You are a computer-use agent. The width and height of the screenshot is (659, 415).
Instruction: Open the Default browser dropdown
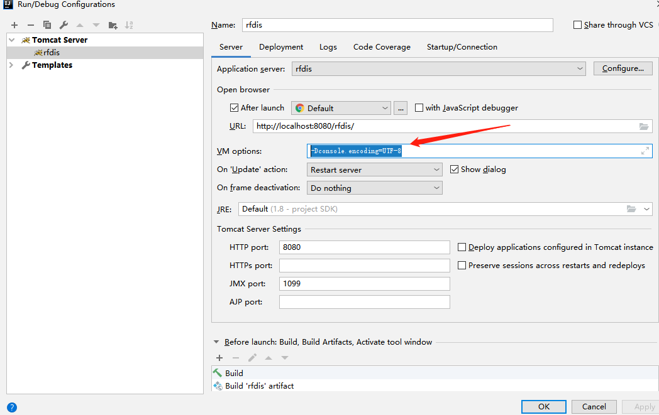(x=341, y=108)
